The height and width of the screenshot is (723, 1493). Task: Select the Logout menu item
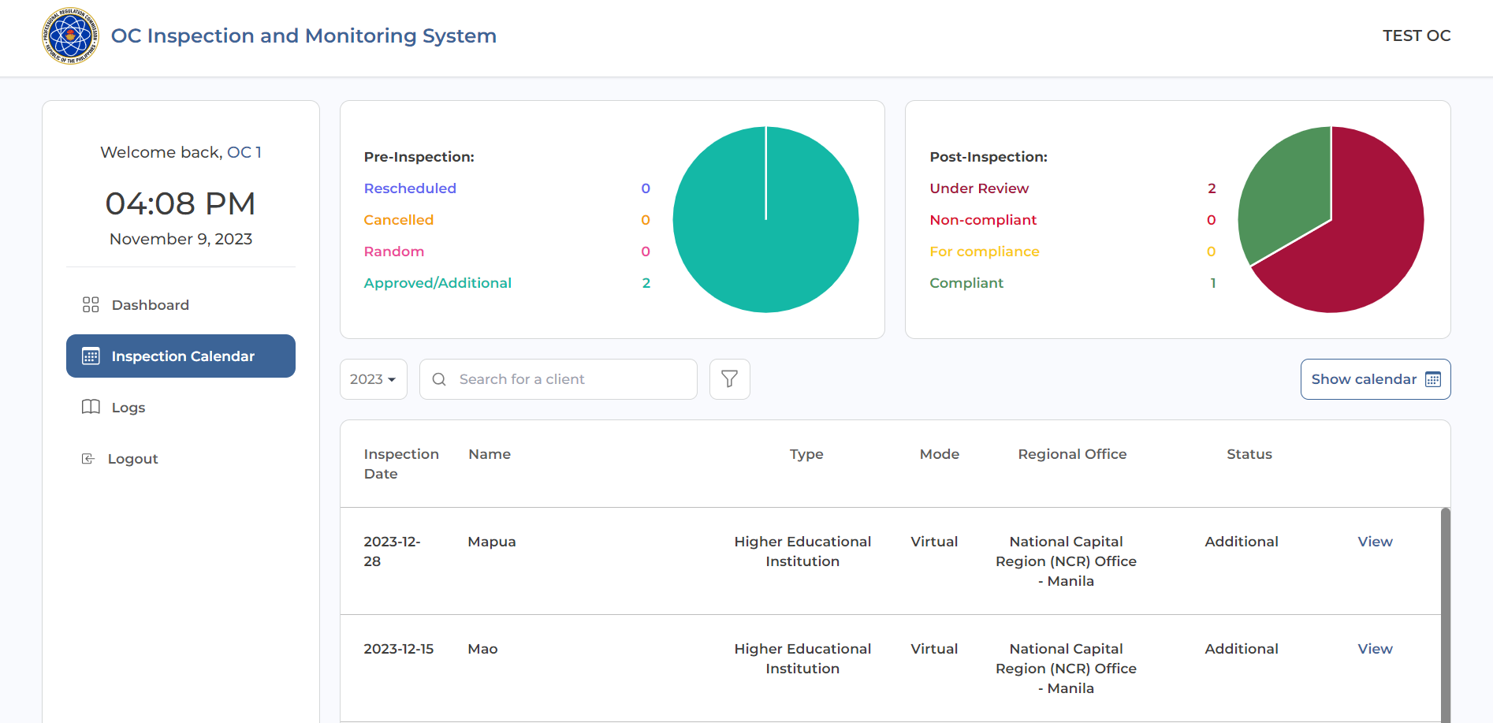point(132,459)
